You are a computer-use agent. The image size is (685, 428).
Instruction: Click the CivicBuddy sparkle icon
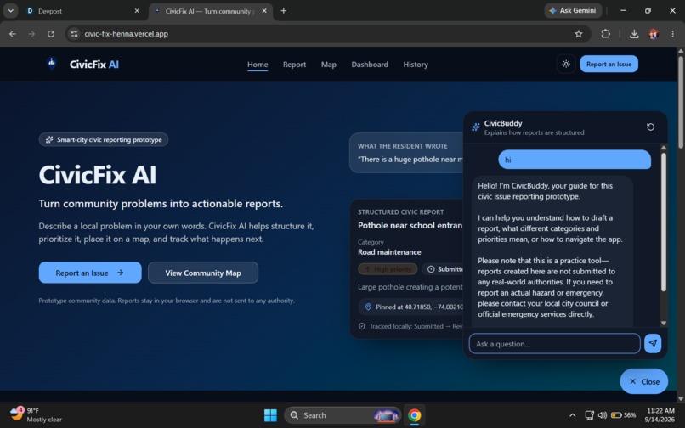[x=475, y=127]
